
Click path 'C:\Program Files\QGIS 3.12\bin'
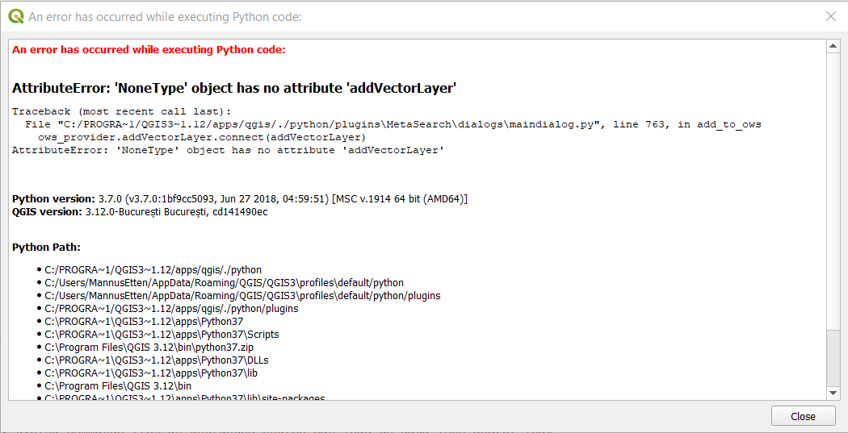coord(118,386)
